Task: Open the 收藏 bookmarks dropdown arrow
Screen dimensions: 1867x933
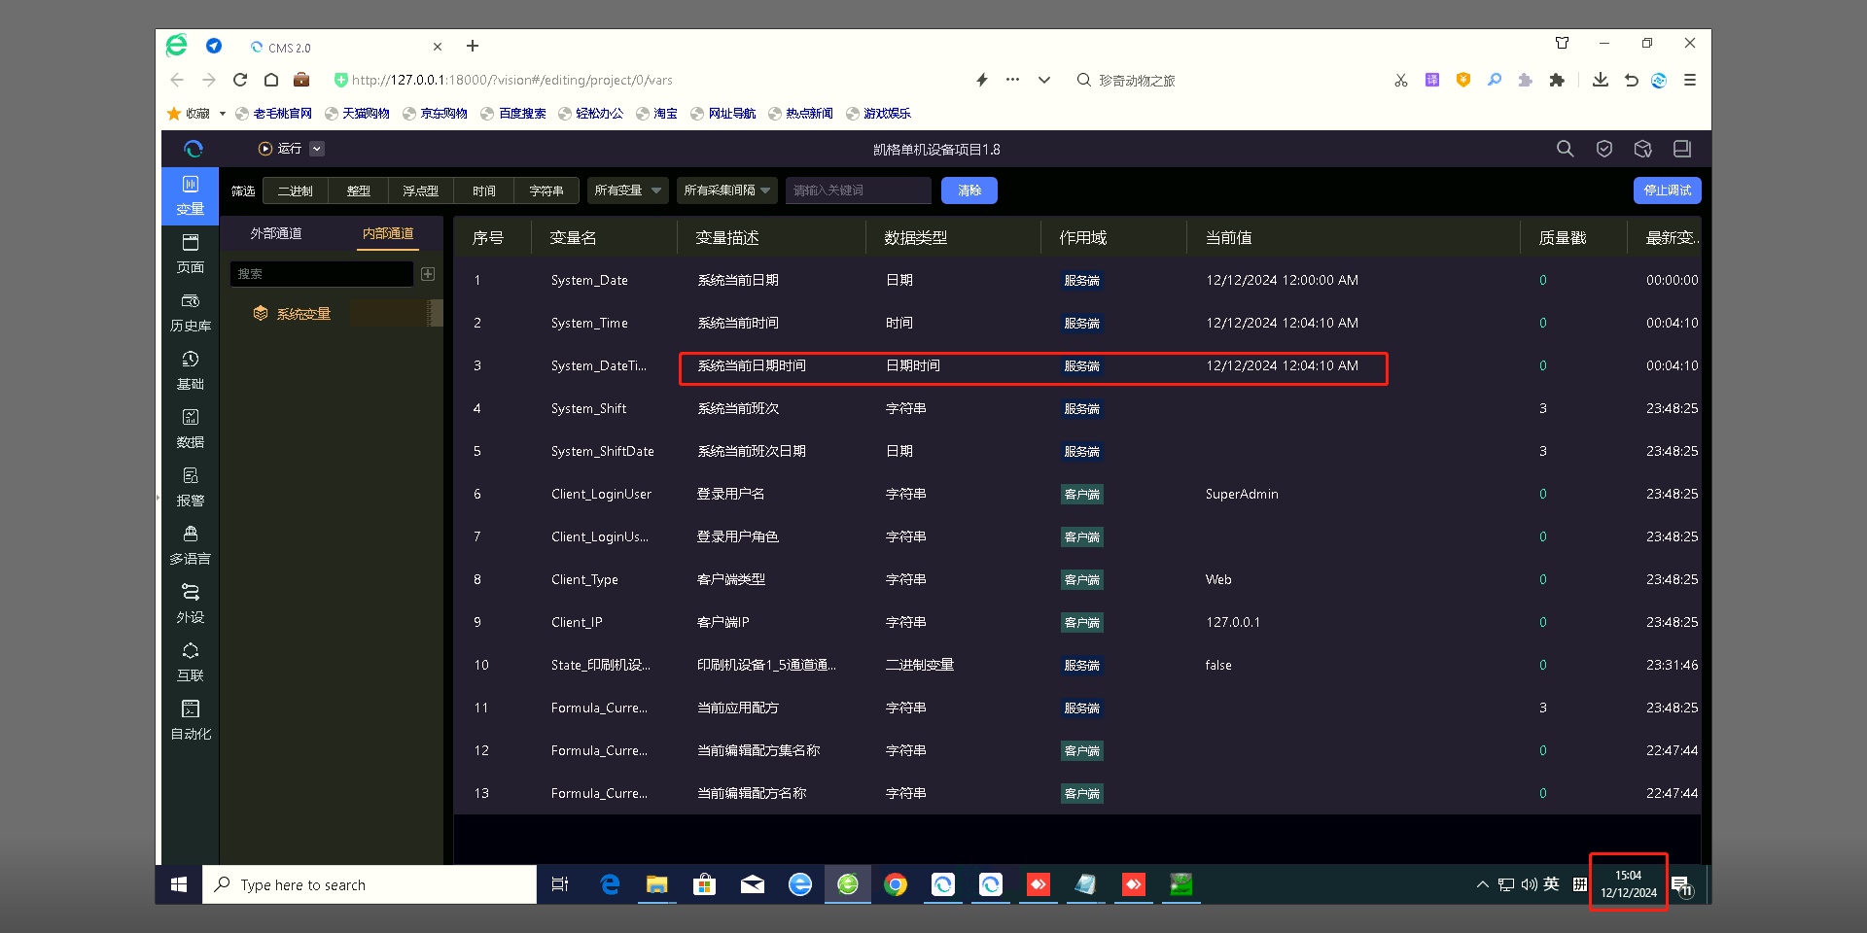Action: (223, 114)
